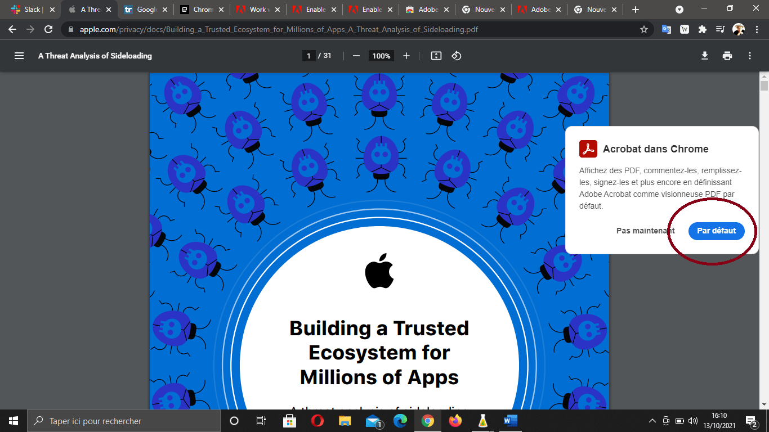Click the "Acrobat dans Chrome" heading
The height and width of the screenshot is (432, 769).
pos(655,149)
